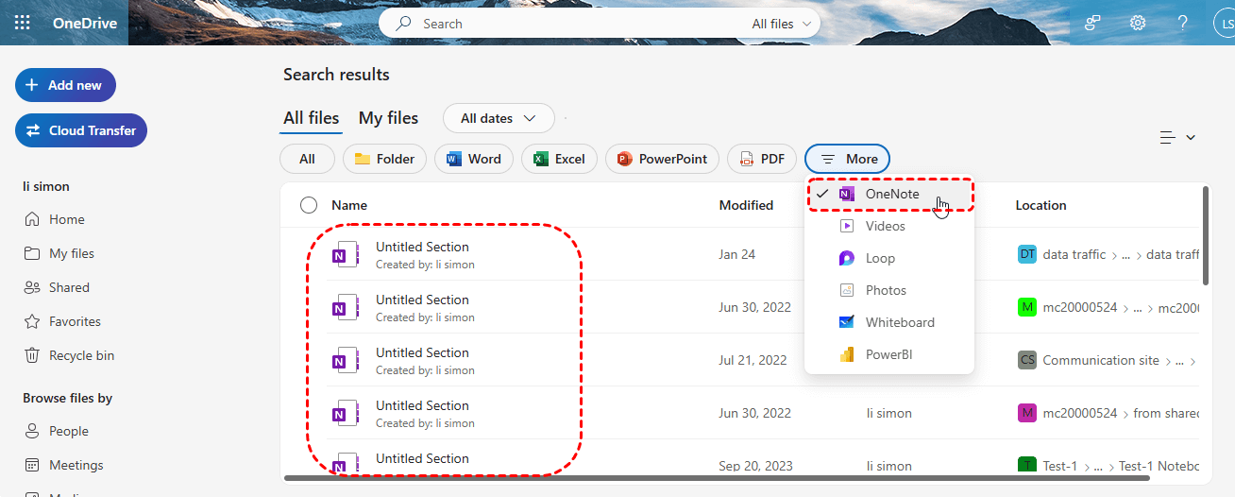
Task: Click the PowerBI icon in the More menu
Action: (x=847, y=354)
